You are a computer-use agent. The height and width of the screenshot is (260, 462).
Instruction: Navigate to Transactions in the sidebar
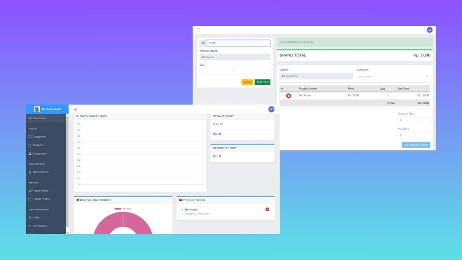click(x=46, y=172)
